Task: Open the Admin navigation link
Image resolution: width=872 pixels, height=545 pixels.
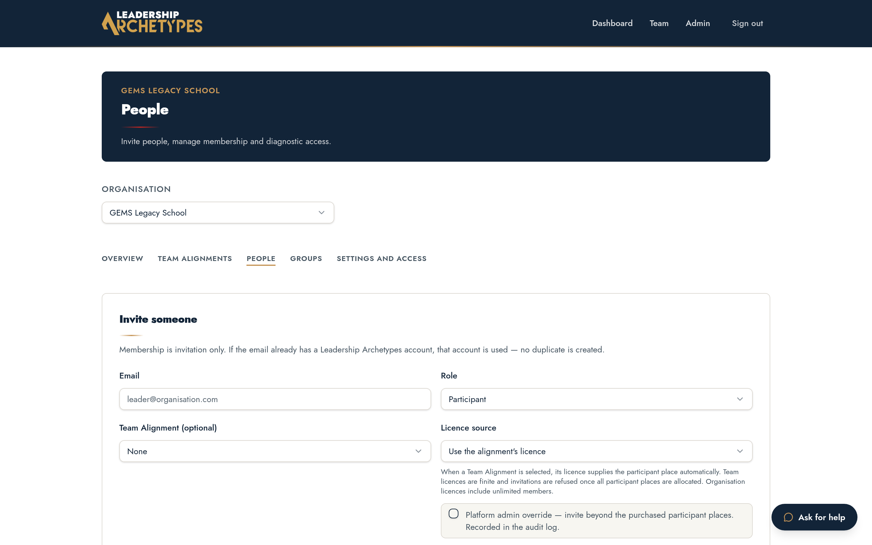Action: pyautogui.click(x=698, y=23)
